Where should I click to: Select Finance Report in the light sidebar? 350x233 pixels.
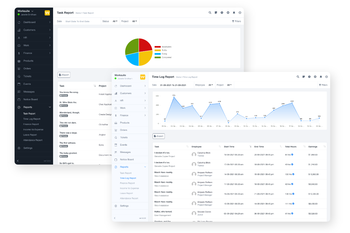127,183
